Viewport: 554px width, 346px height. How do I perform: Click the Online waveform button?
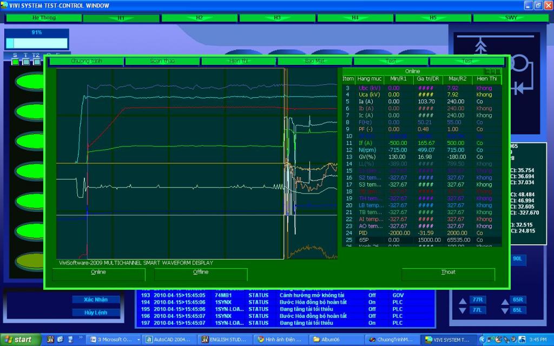tap(98, 274)
